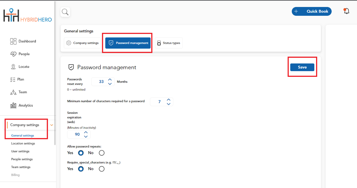Click the Plan checklist icon
The height and width of the screenshot is (188, 357).
(x=13, y=79)
